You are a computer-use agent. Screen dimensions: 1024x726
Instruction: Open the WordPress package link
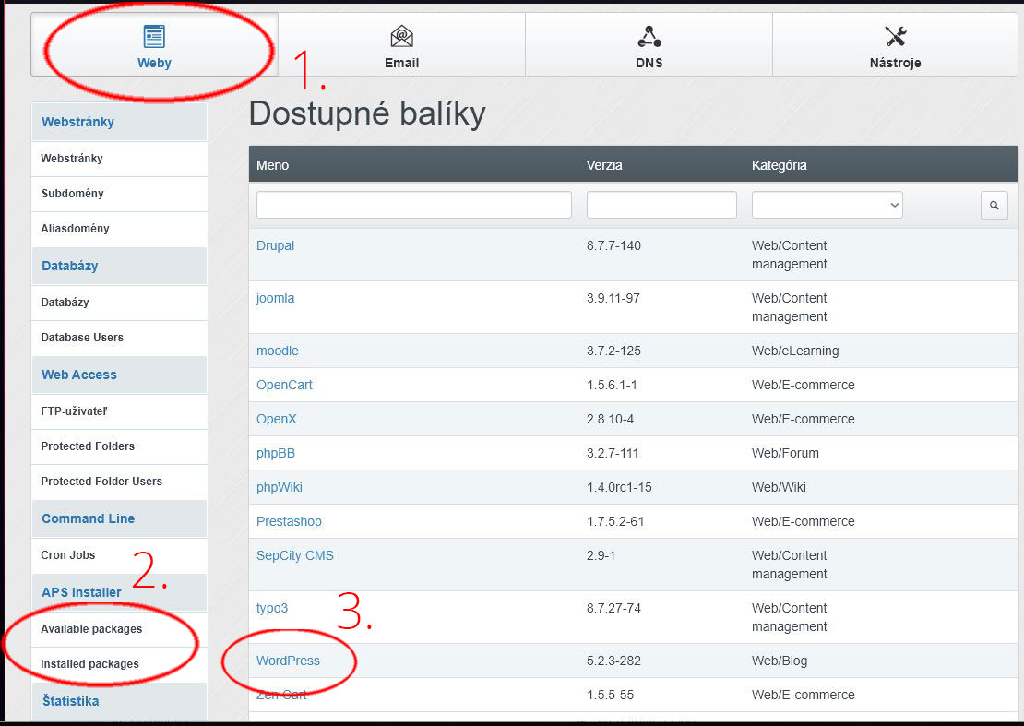coord(288,661)
